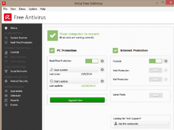The height and width of the screenshot is (130, 174).
Task: Toggle the Mail Protection switch
Action: click(x=156, y=79)
